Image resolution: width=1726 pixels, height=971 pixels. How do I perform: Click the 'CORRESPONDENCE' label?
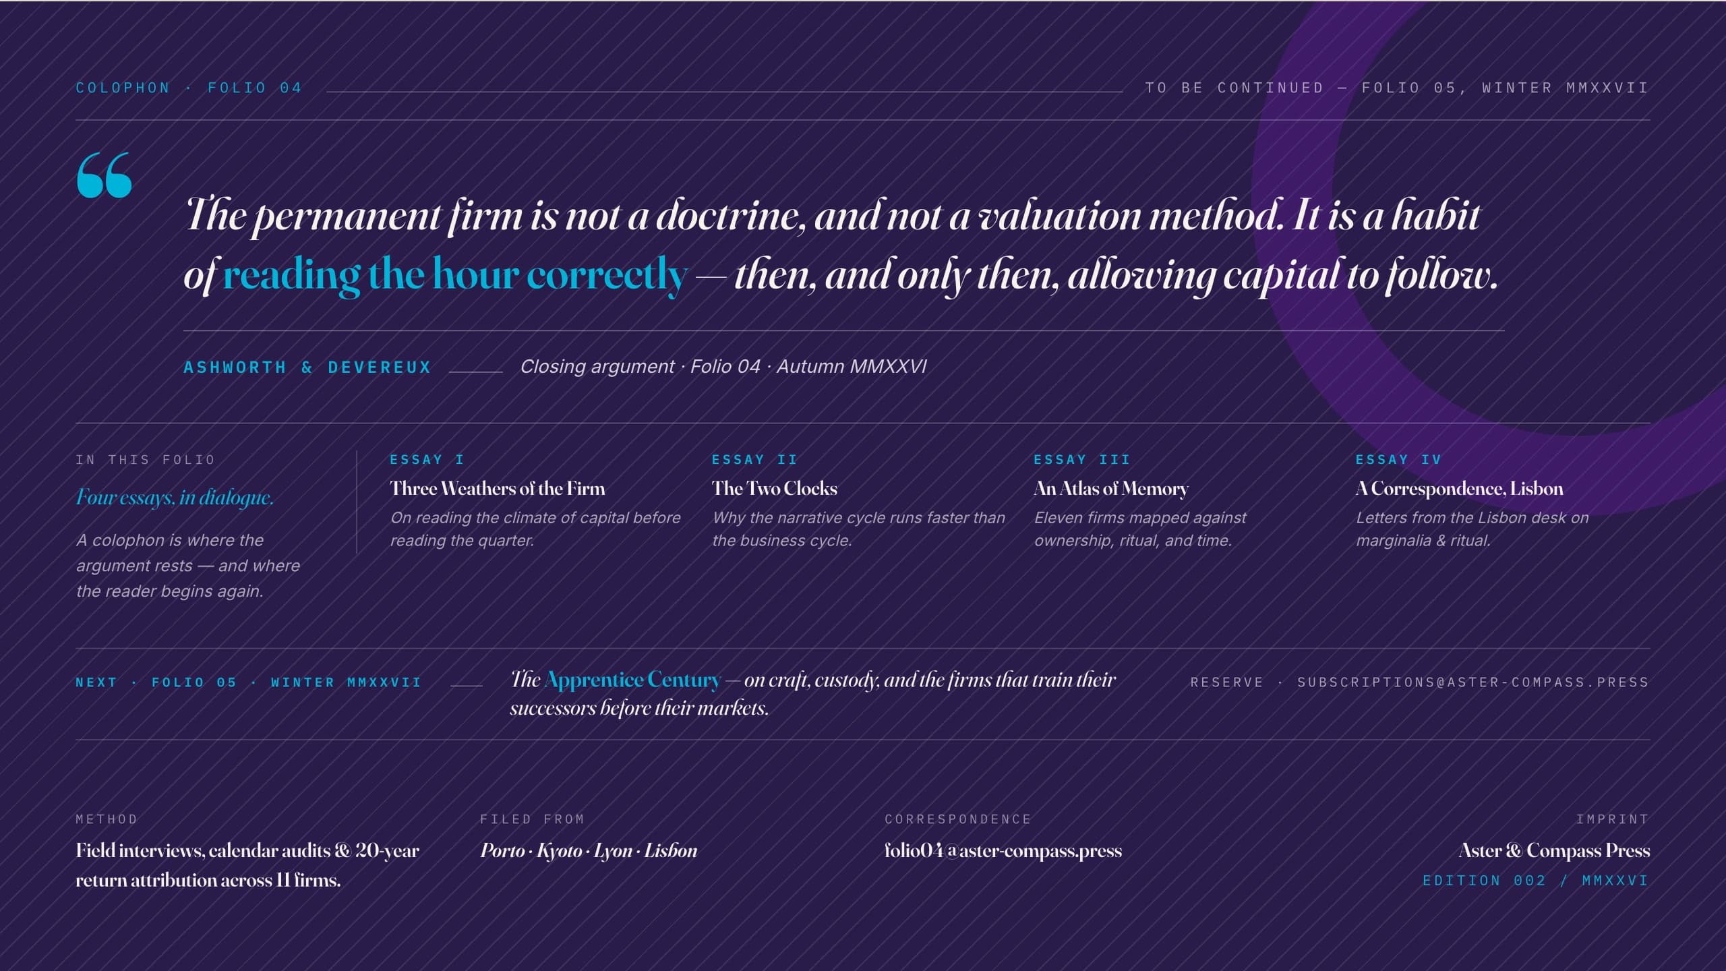958,819
